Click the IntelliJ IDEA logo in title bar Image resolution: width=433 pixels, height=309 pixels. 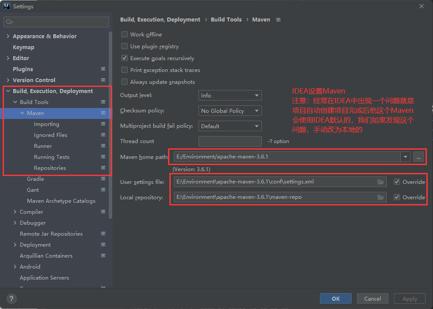pyautogui.click(x=6, y=6)
